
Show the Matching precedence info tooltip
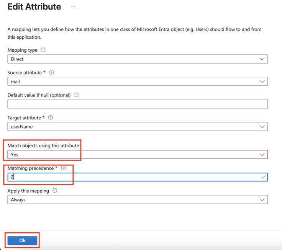coord(63,168)
